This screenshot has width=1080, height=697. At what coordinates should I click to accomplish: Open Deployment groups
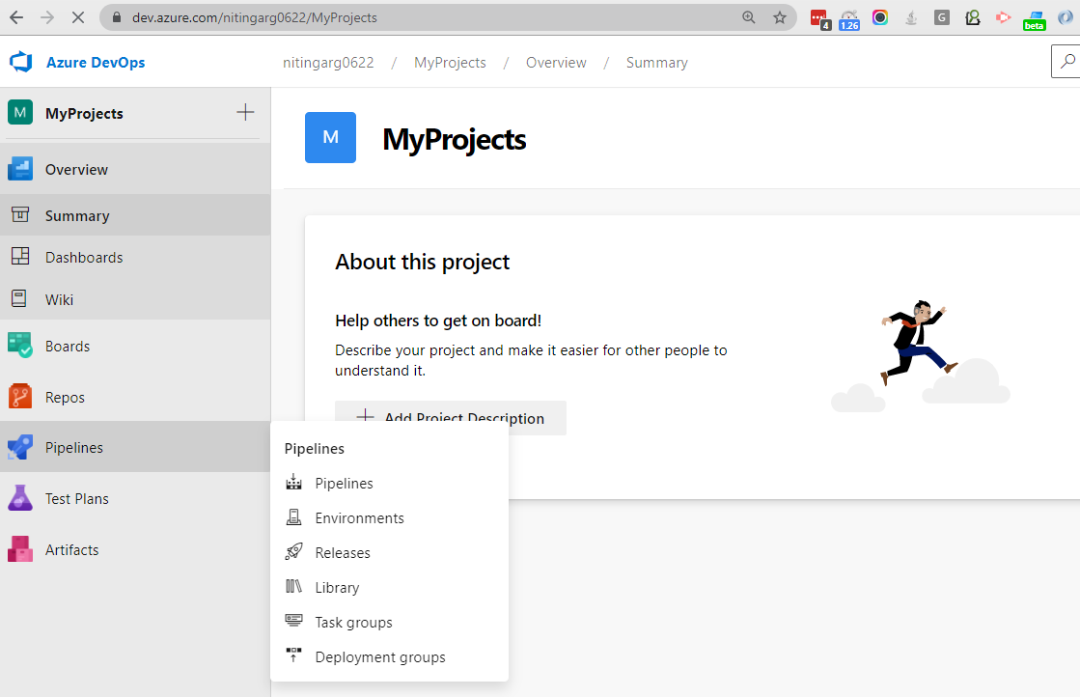pyautogui.click(x=380, y=656)
